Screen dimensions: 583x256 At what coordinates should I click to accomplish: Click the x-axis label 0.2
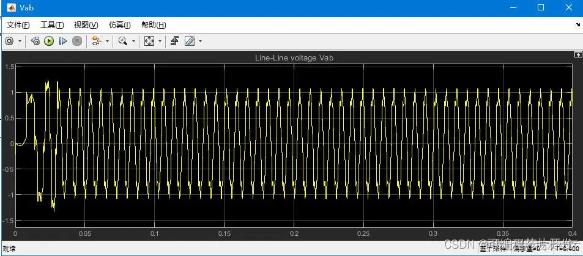294,234
